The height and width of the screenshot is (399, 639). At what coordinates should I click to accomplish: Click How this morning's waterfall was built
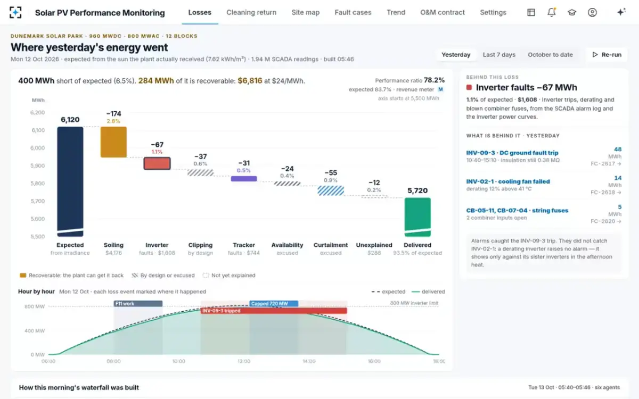coord(79,387)
